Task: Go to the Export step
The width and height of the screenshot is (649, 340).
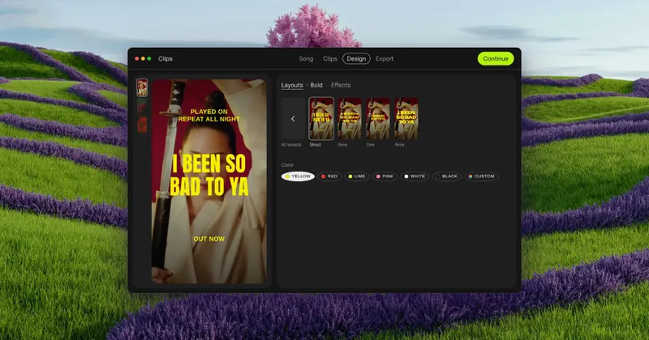Action: pos(385,58)
